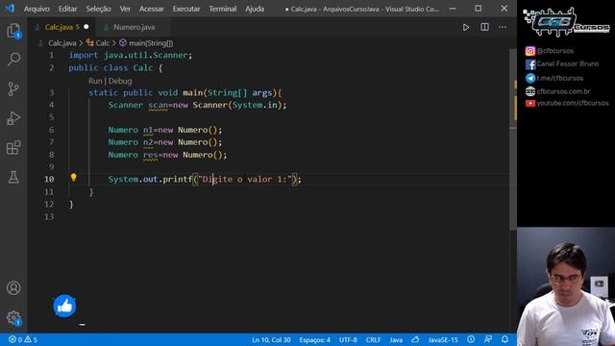Change the UTF-8 encoding

click(348, 339)
